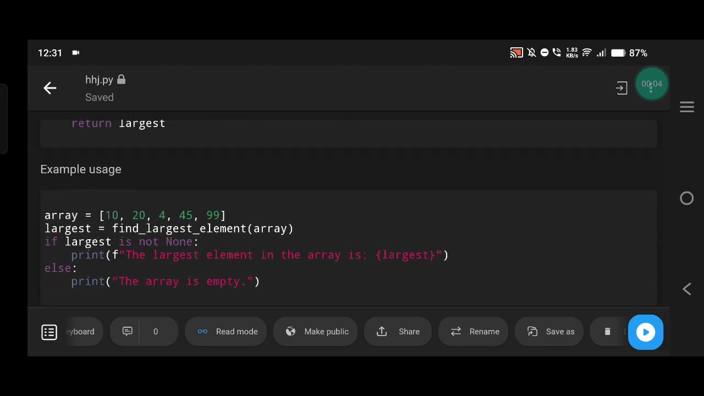The height and width of the screenshot is (396, 704).
Task: Tap the muted bell icon in status bar
Action: pyautogui.click(x=531, y=53)
